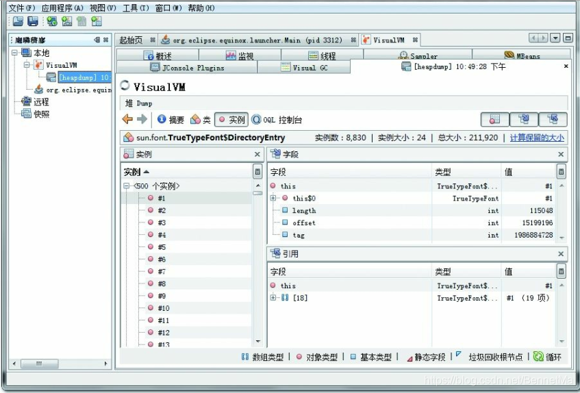Open the 应用程序(A) menu
580x393 pixels.
62,8
